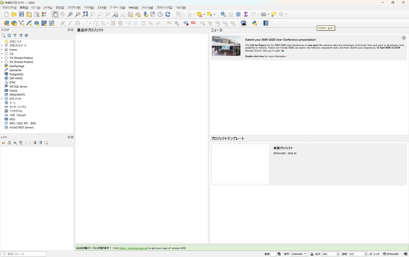Toggle the レンダ render checkbox

[x=371, y=254]
